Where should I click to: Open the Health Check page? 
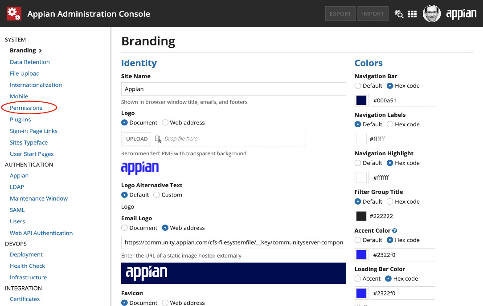click(x=28, y=266)
